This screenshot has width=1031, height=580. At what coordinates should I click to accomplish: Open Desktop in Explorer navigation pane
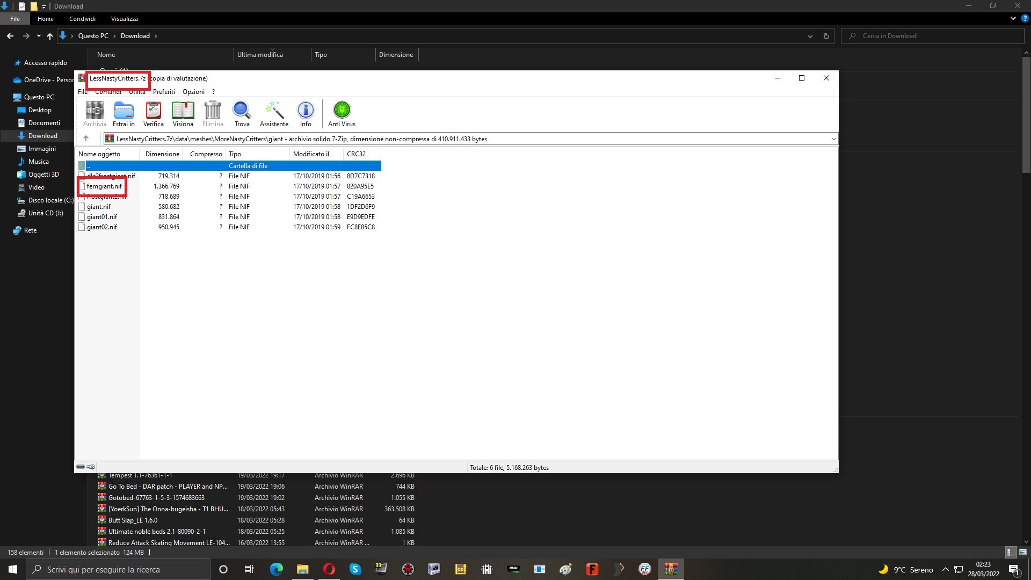[x=40, y=110]
